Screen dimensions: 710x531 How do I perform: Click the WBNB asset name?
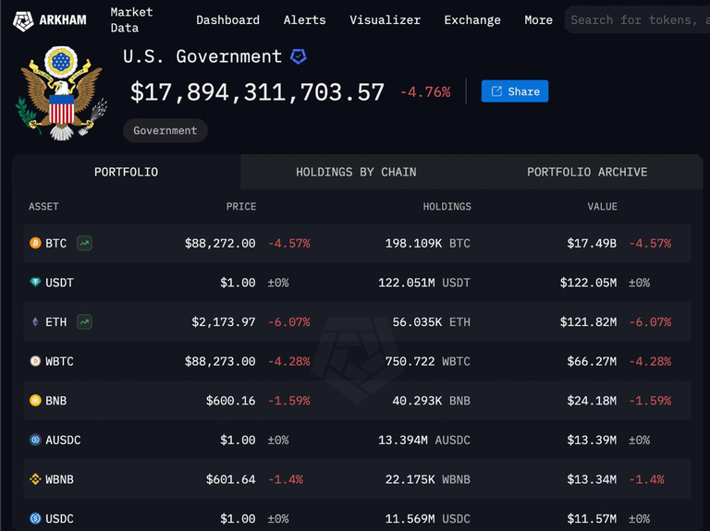point(59,479)
